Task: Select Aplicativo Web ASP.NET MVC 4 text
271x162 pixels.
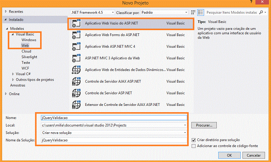Action: tap(110, 47)
